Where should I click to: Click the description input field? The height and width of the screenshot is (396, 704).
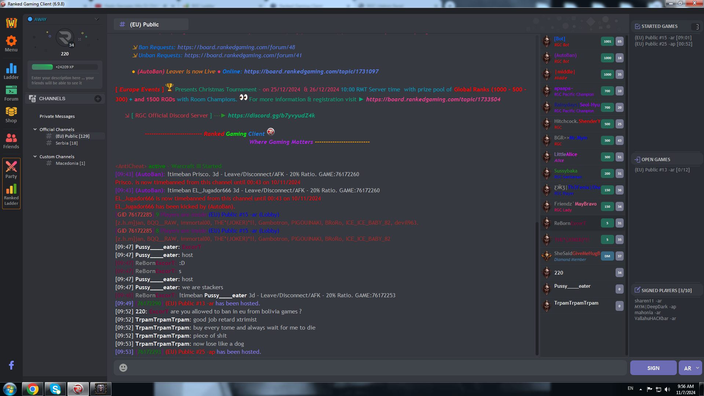point(65,80)
